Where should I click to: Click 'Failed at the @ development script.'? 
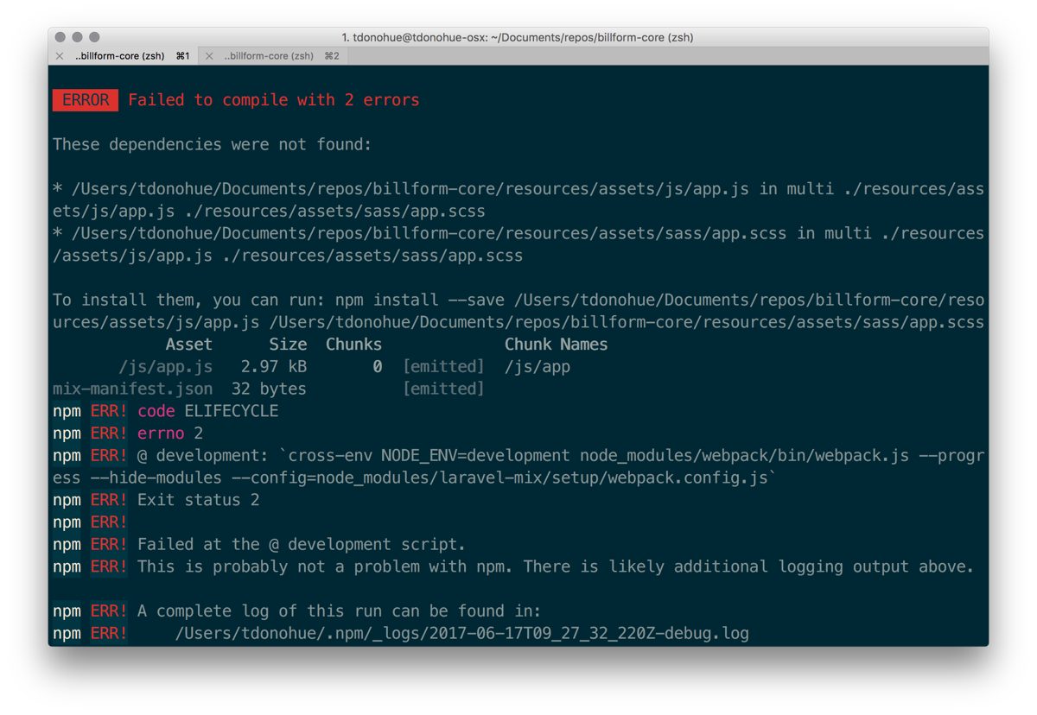click(x=302, y=545)
